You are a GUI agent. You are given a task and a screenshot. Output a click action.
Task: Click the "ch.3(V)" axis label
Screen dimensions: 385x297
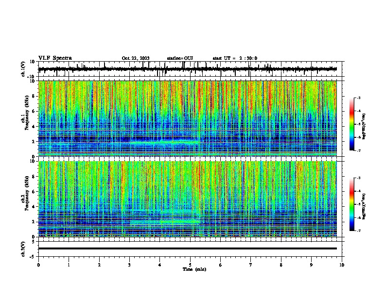click(23, 249)
